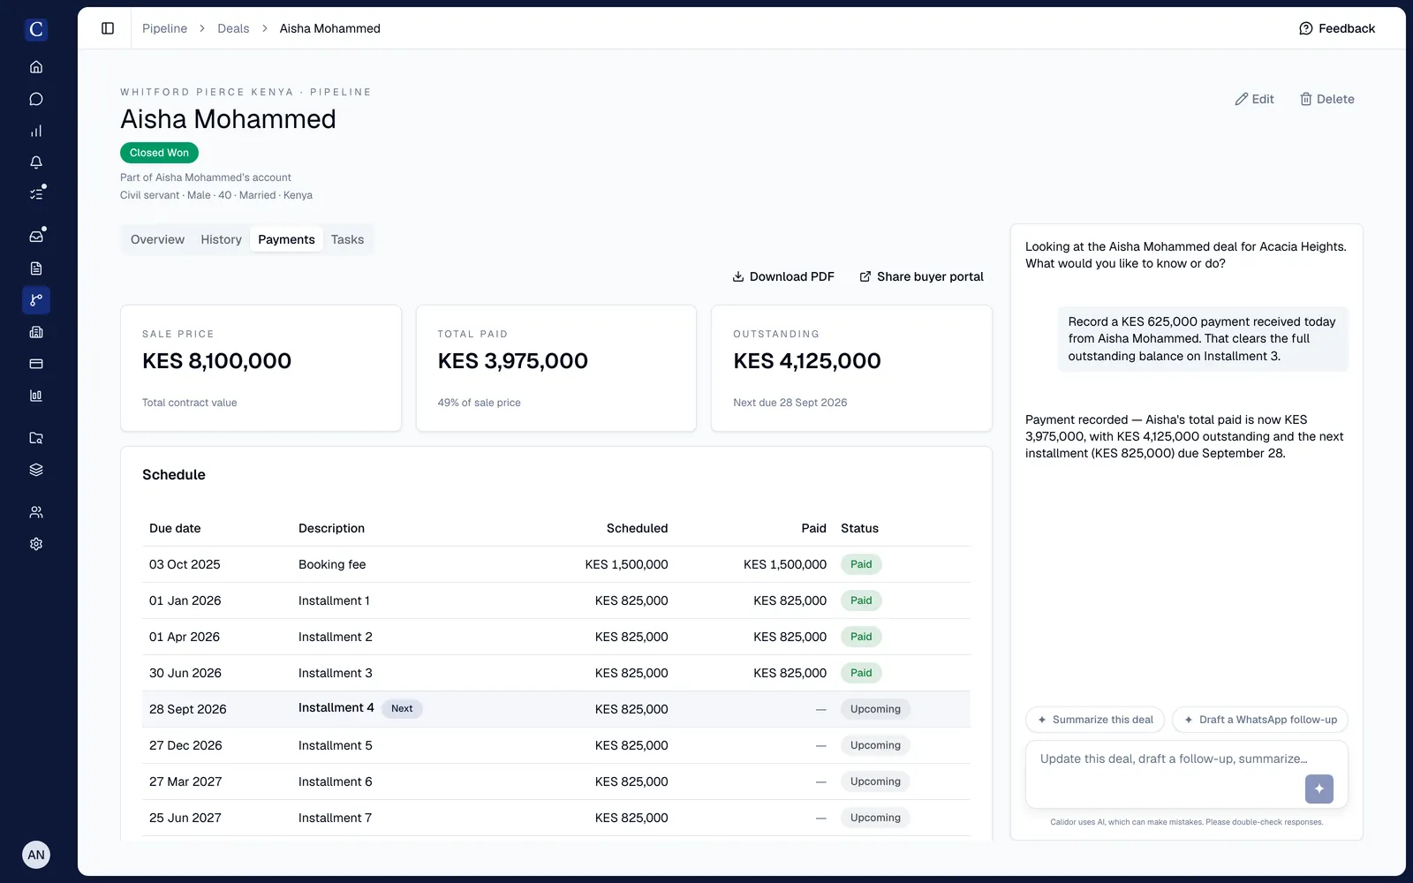
Task: Click the 27 Mar 2027 due date
Action: pos(185,781)
